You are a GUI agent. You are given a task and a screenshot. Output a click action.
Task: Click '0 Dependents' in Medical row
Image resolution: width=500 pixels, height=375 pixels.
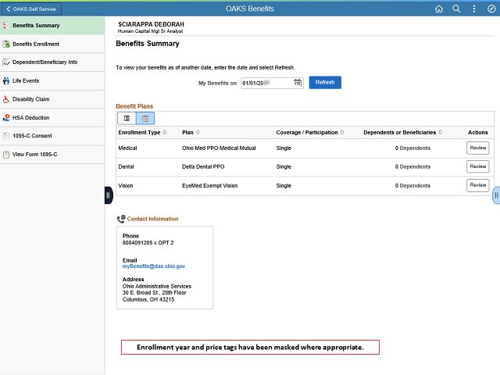coord(412,148)
